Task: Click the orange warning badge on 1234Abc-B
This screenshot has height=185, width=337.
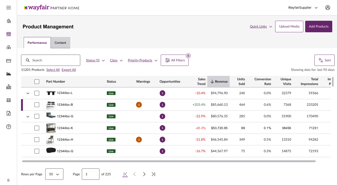Action: pos(139,105)
